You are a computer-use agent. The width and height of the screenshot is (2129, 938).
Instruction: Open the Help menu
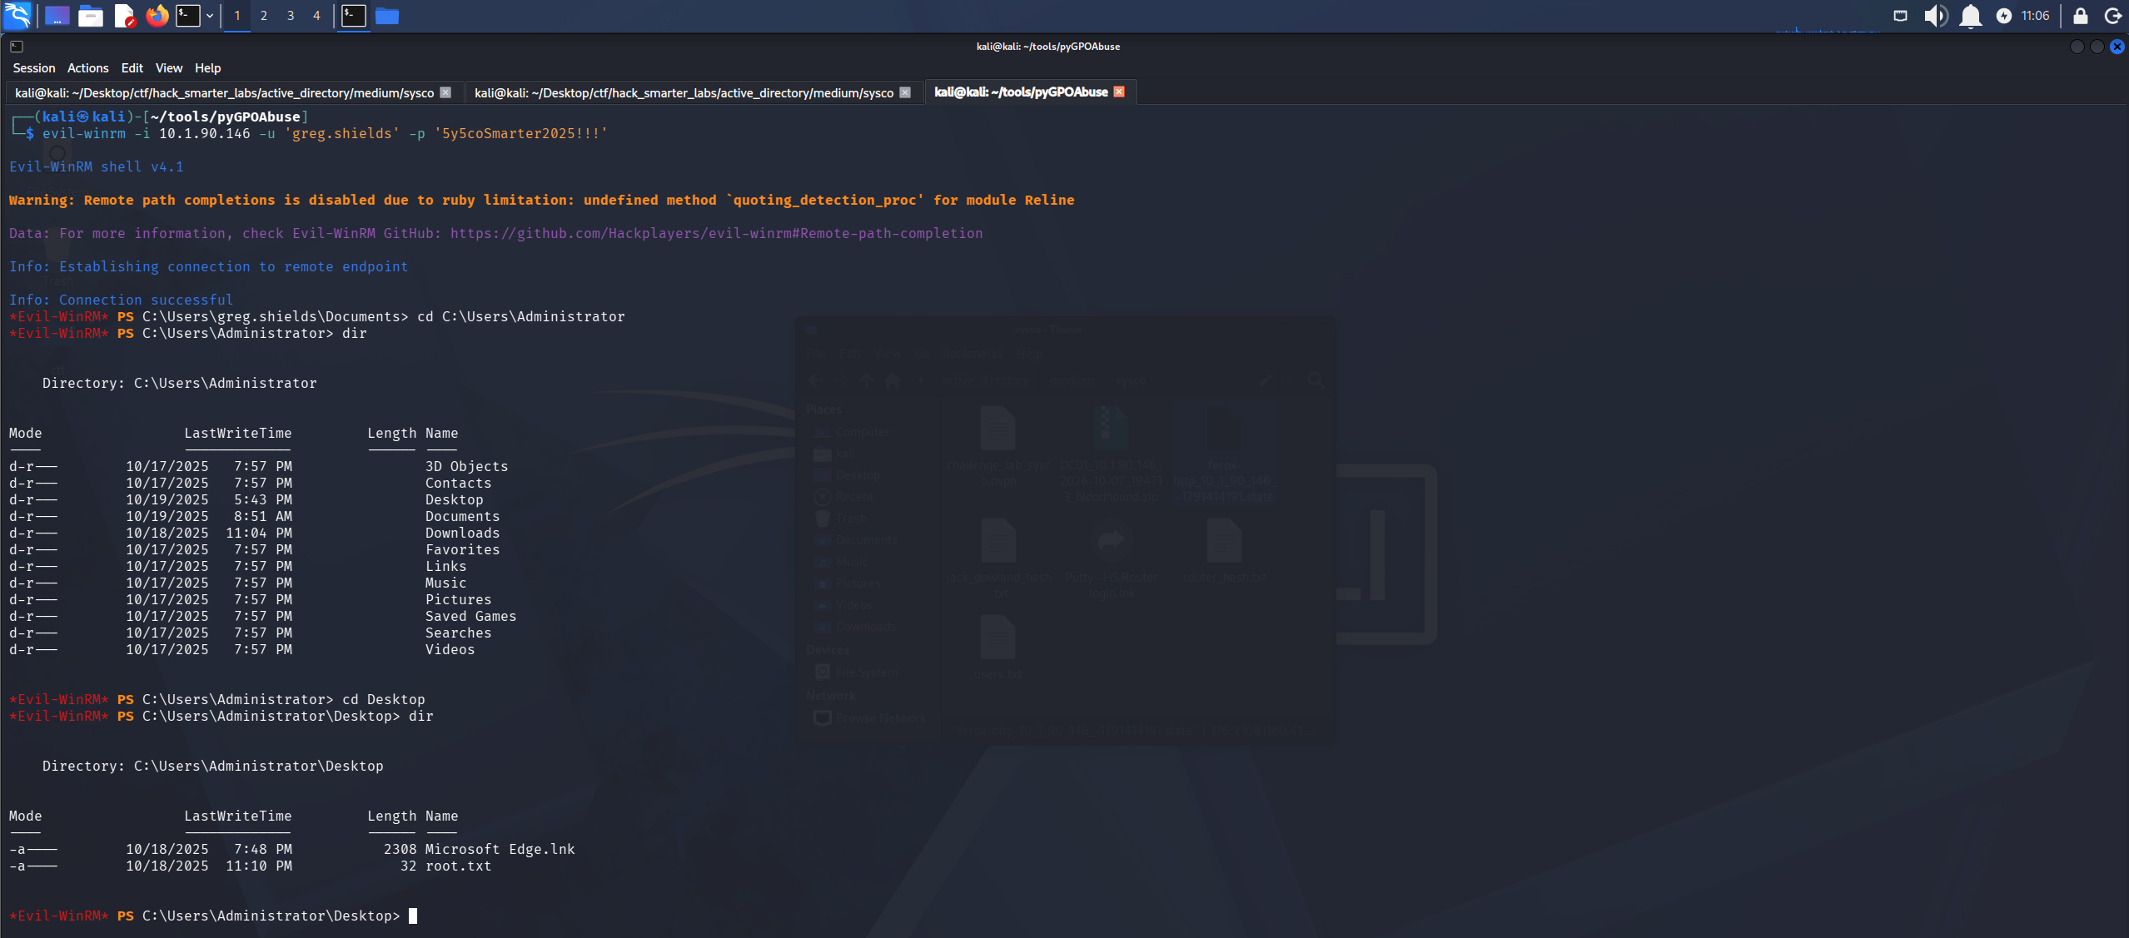pyautogui.click(x=208, y=68)
